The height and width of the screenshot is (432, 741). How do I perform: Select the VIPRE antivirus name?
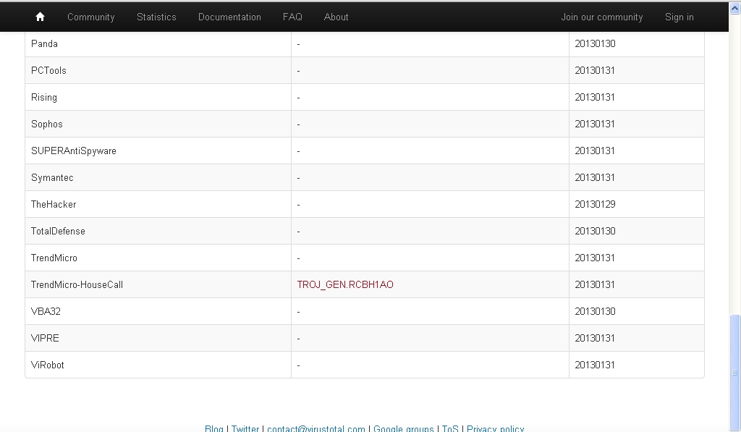point(45,339)
